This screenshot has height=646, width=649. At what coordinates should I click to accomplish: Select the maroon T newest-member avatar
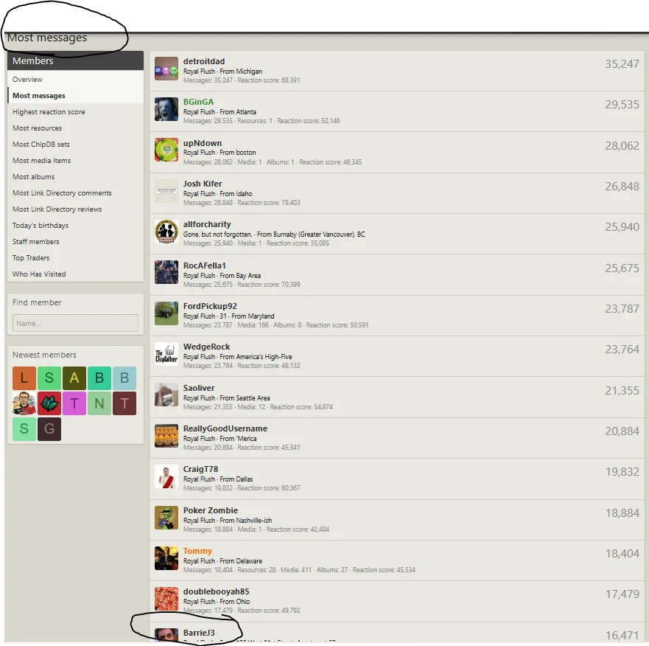point(124,403)
